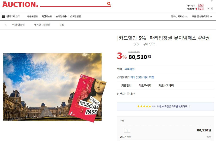Open 최대 2.3% 캐시 적립 link
The height and width of the screenshot is (141, 216).
pyautogui.click(x=142, y=77)
